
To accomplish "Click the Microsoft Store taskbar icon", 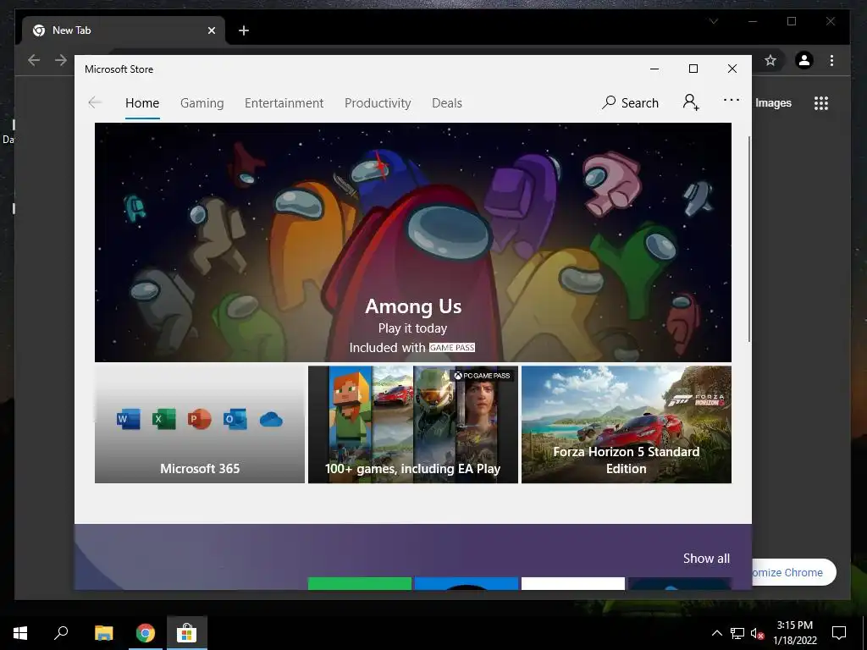I will [x=187, y=633].
